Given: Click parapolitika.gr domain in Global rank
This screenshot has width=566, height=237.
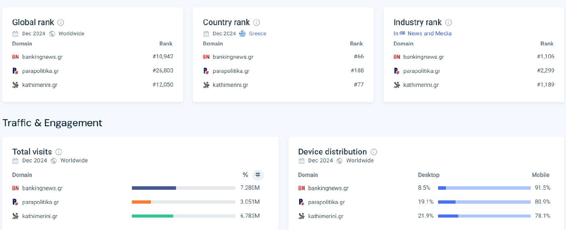Looking at the screenshot, I should (40, 71).
